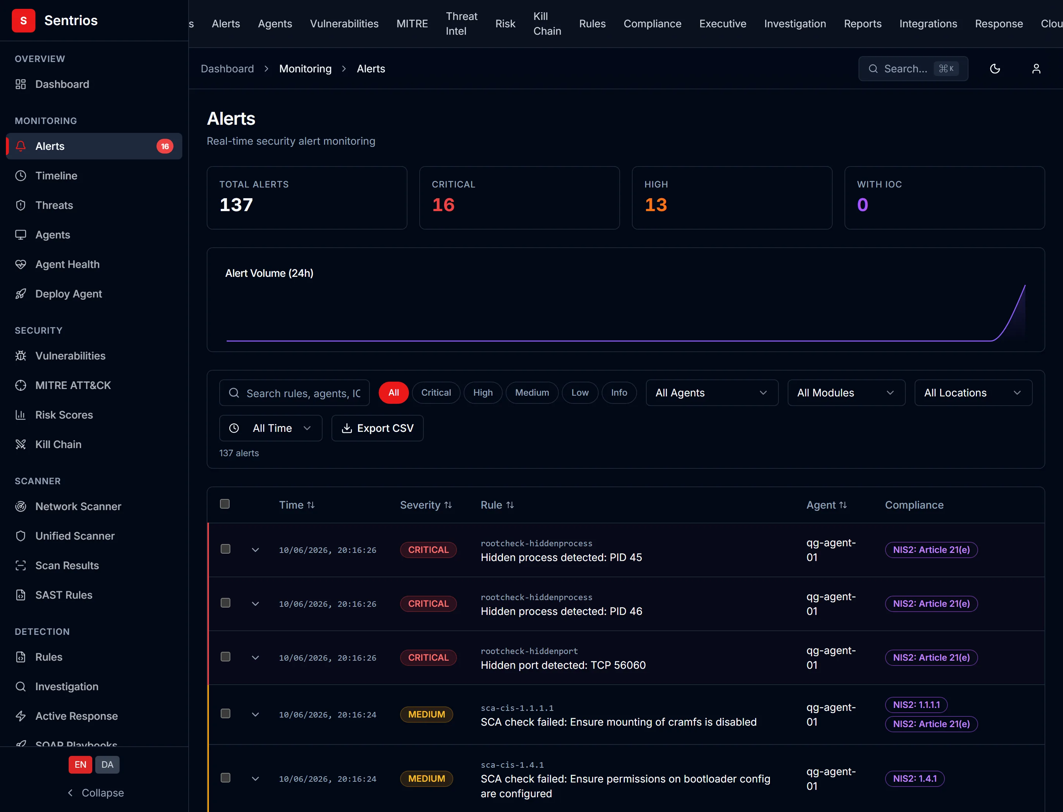Click Severity column sort arrows
1063x812 pixels.
(x=448, y=505)
